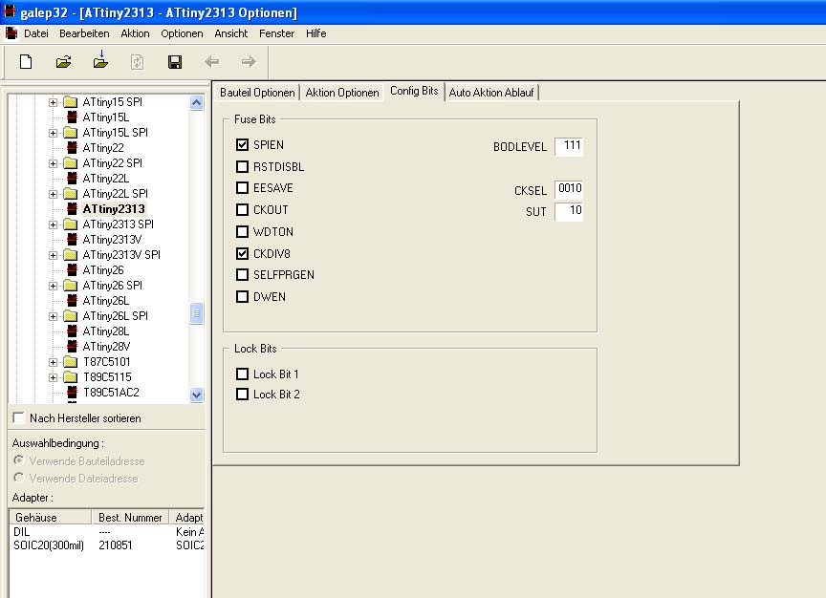This screenshot has height=598, width=826.
Task: Click the device tree scrollbar thumb
Action: tap(197, 313)
